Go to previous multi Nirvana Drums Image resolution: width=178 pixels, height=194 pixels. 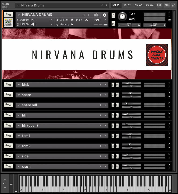(102, 5)
